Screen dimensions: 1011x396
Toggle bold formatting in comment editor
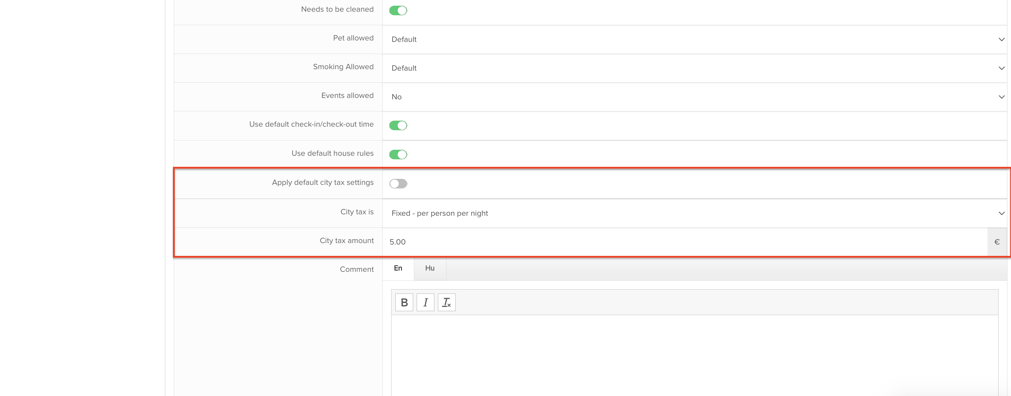coord(404,302)
